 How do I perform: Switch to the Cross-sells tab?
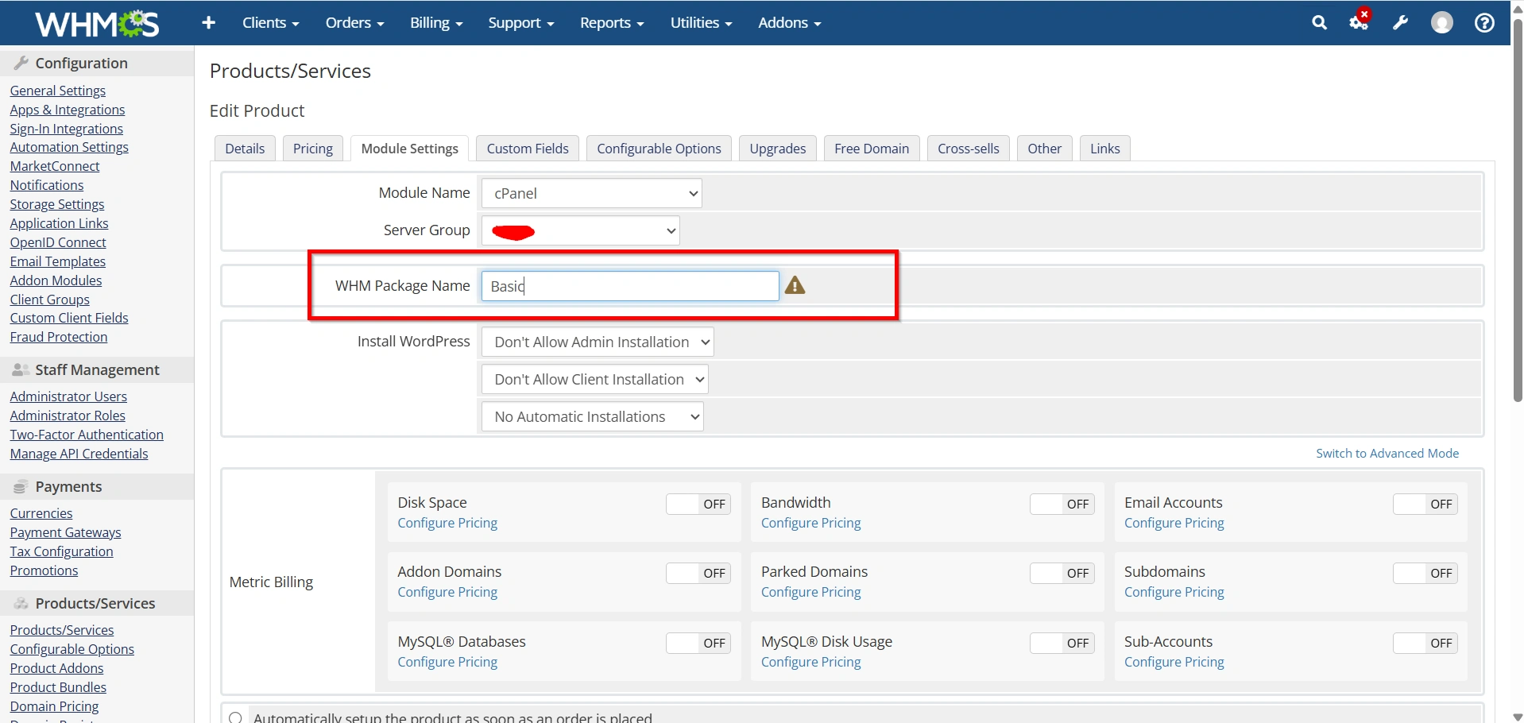(969, 149)
